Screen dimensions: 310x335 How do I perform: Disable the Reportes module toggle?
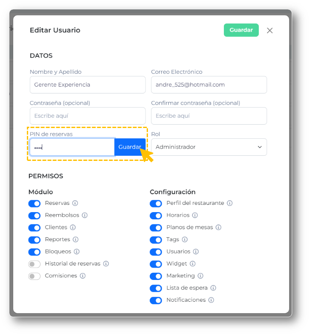[x=34, y=240]
